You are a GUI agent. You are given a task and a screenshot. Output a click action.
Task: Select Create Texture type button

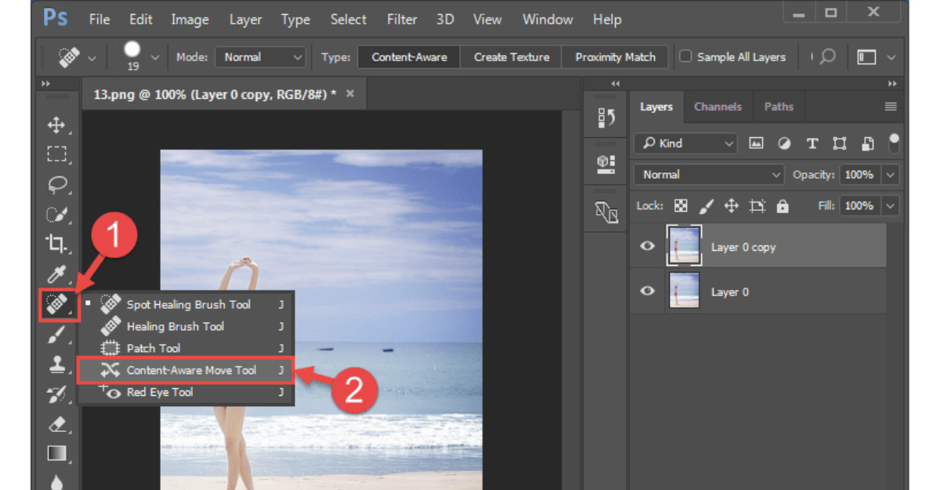point(512,57)
